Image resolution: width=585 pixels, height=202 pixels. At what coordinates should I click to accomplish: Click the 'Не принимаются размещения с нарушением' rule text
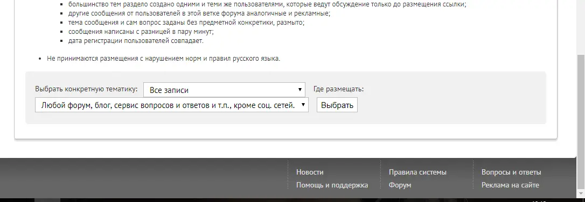pos(163,59)
